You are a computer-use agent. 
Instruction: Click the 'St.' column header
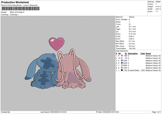tap(126, 54)
